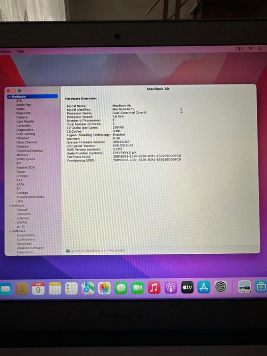Open the Contacts app in the Dock

pyautogui.click(x=22, y=288)
